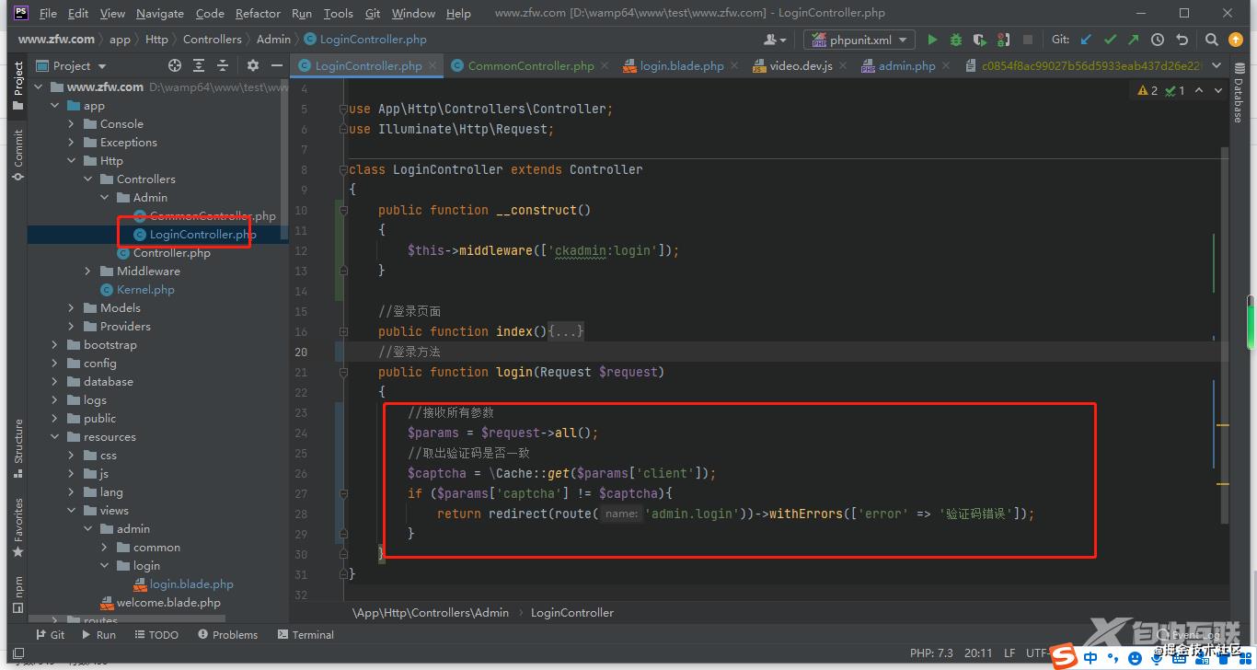Commit changes using the Git checkmark icon

[1110, 40]
